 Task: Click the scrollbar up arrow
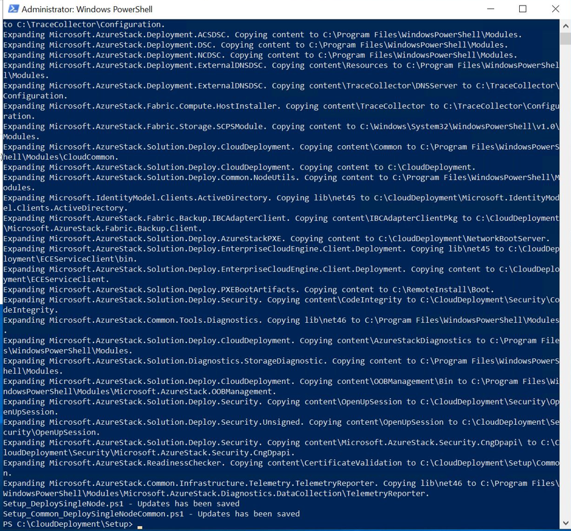(x=565, y=26)
